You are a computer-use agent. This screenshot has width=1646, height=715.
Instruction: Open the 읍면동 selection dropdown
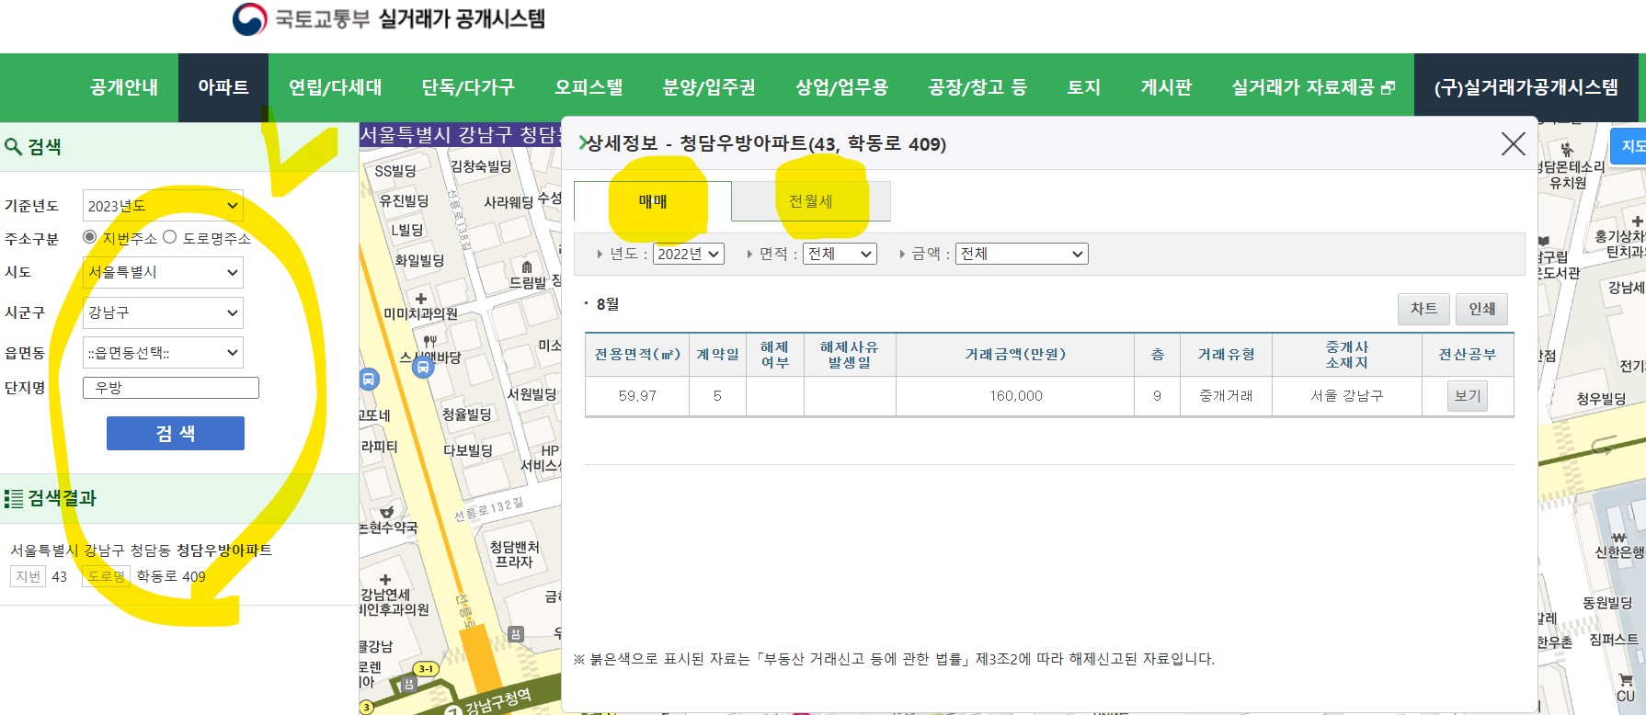point(163,353)
